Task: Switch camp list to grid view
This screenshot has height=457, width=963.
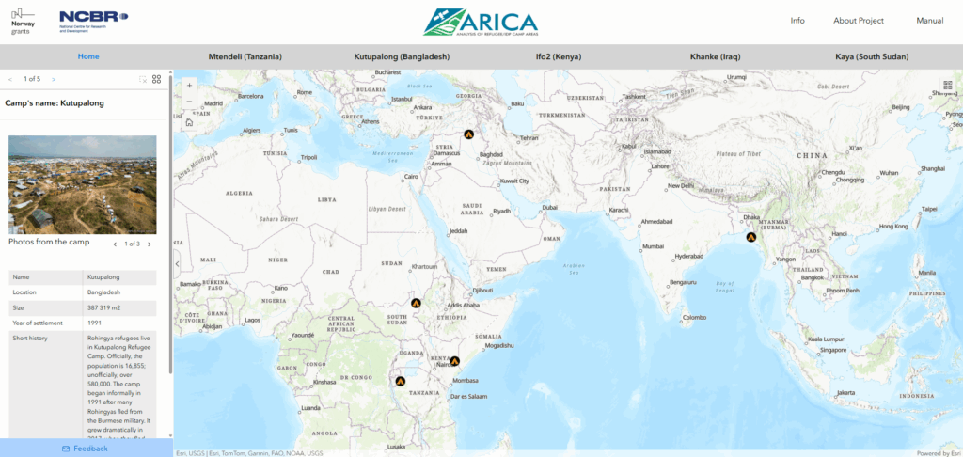Action: tap(157, 79)
